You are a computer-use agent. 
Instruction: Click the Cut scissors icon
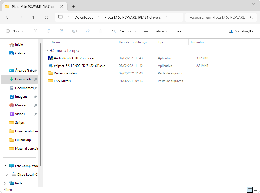35,31
